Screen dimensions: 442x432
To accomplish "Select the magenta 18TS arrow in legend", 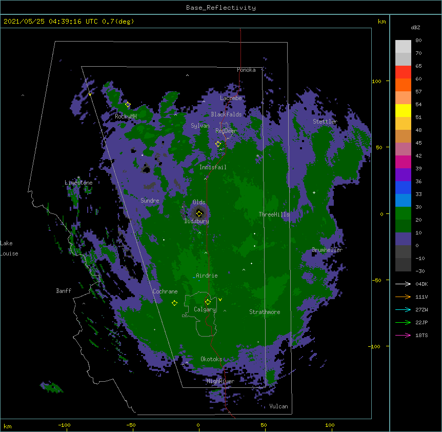I will 403,335.
